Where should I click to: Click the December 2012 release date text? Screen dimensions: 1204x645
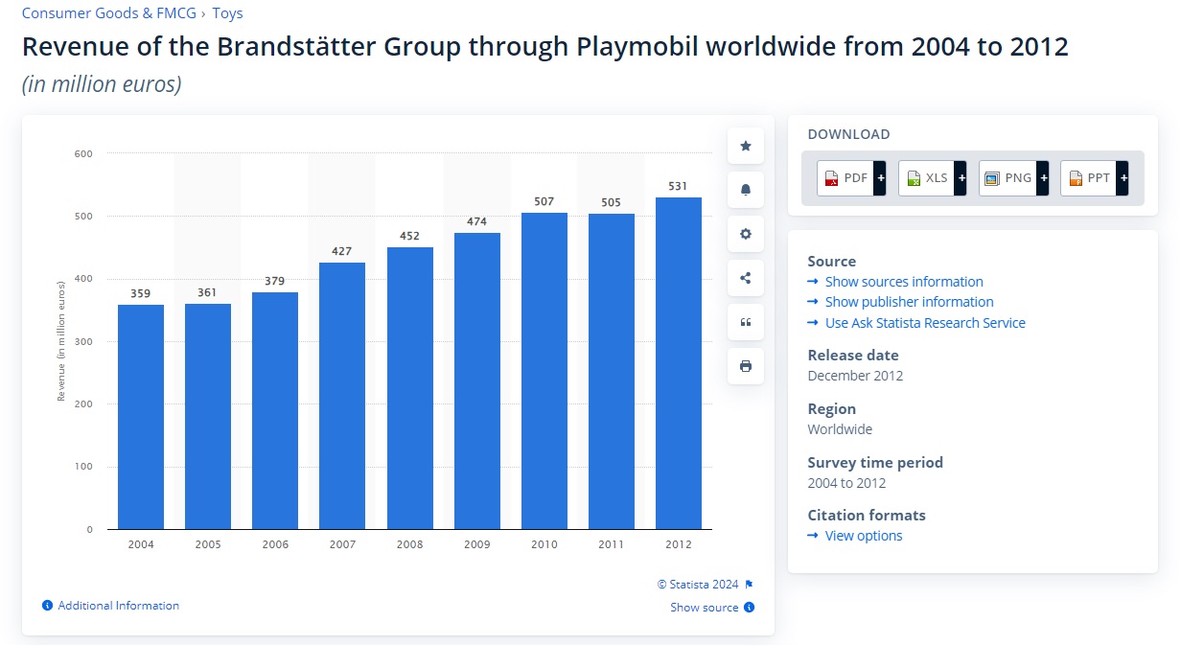(x=855, y=376)
